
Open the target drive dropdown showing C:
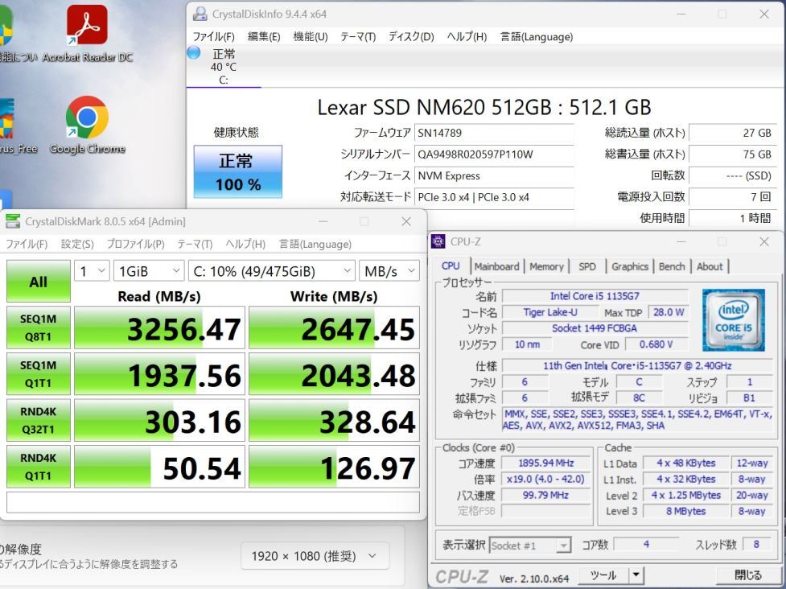click(x=270, y=271)
